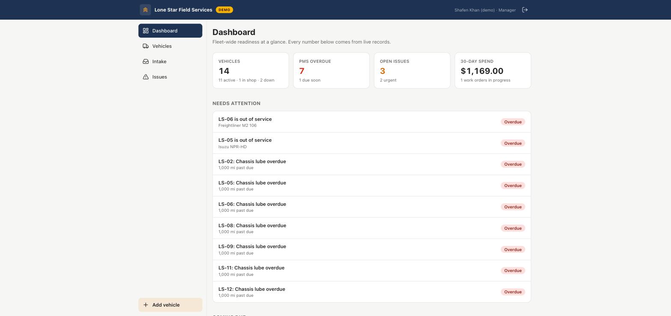Click the Lone Star Field Services title
This screenshot has height=316, width=671.
[x=183, y=10]
